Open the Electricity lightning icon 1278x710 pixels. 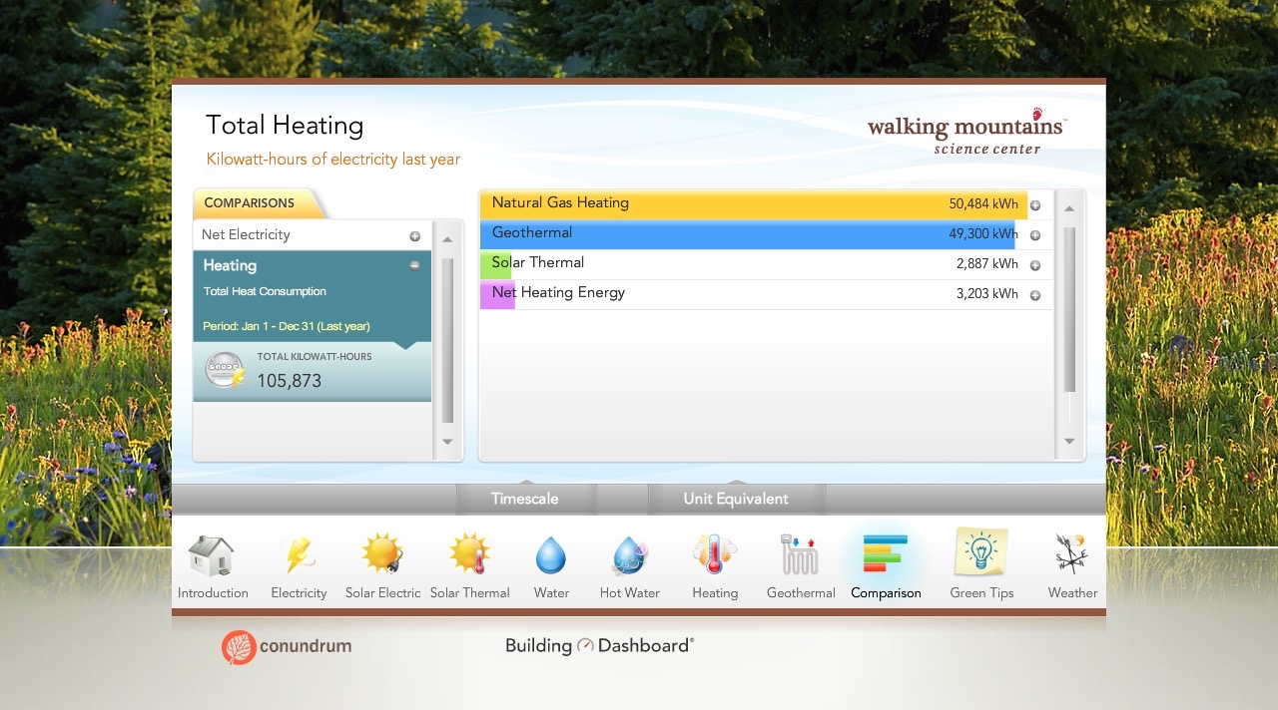click(299, 554)
